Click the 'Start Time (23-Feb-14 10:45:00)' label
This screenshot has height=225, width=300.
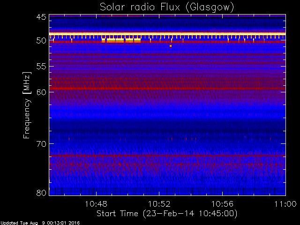(x=167, y=214)
